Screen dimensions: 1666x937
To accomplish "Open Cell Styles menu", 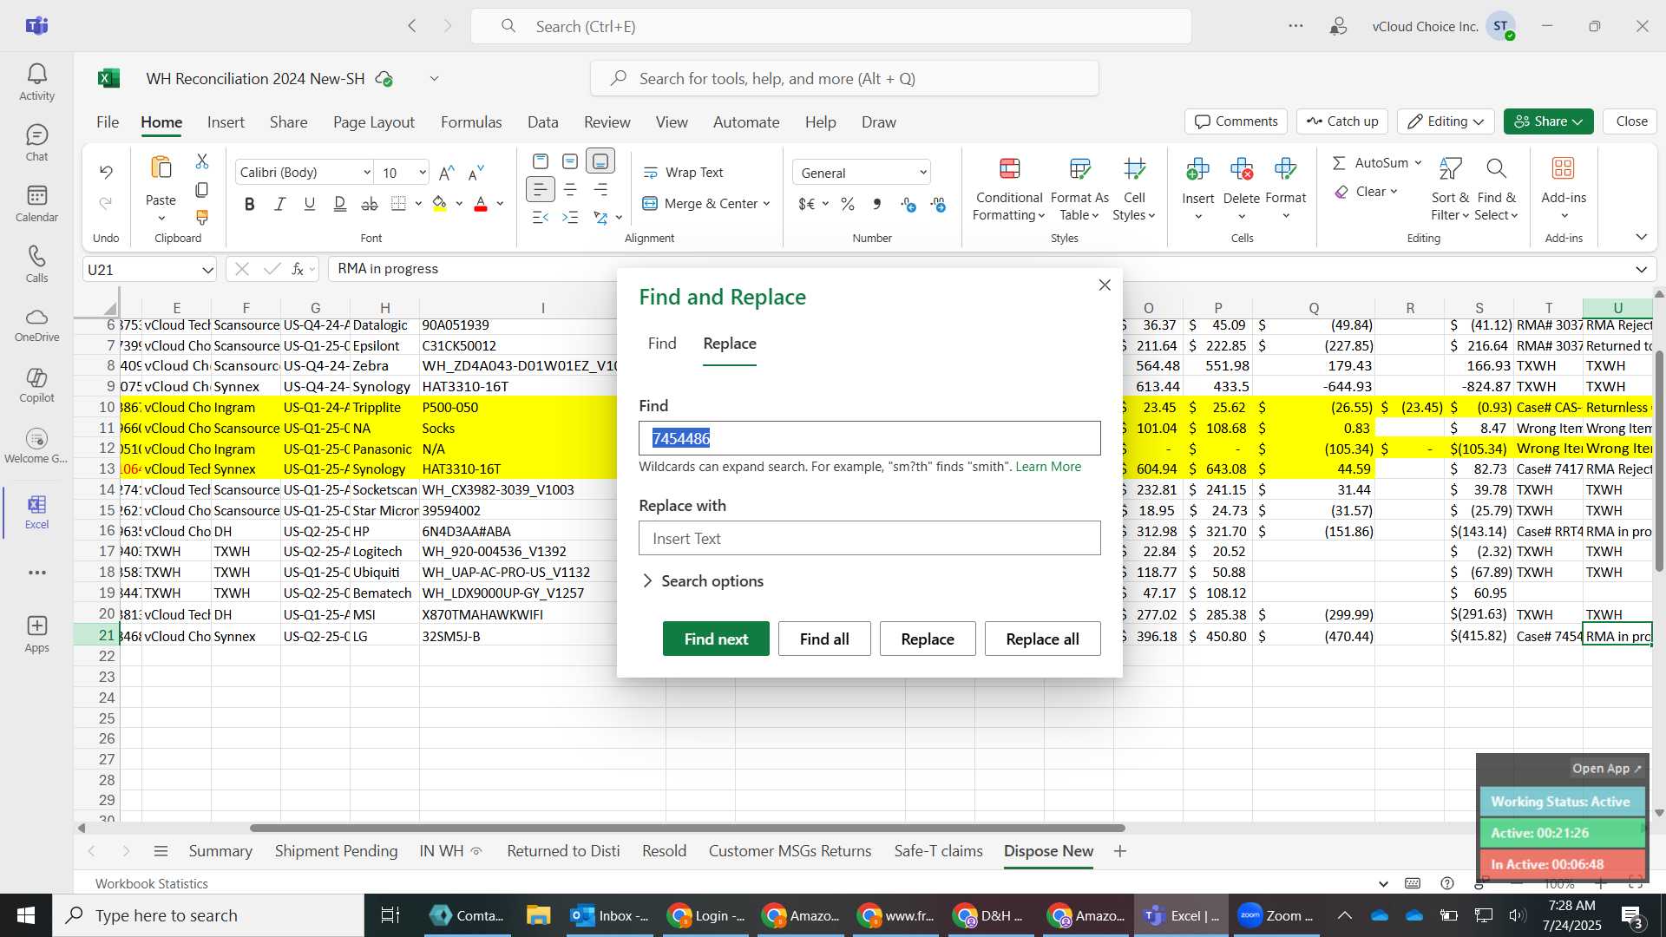I will click(1134, 190).
